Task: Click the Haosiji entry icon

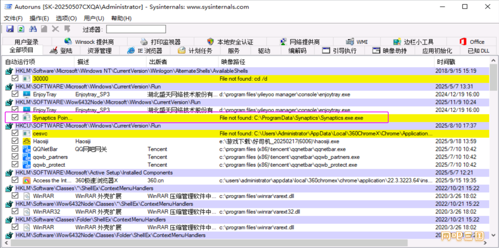Action: point(26,142)
